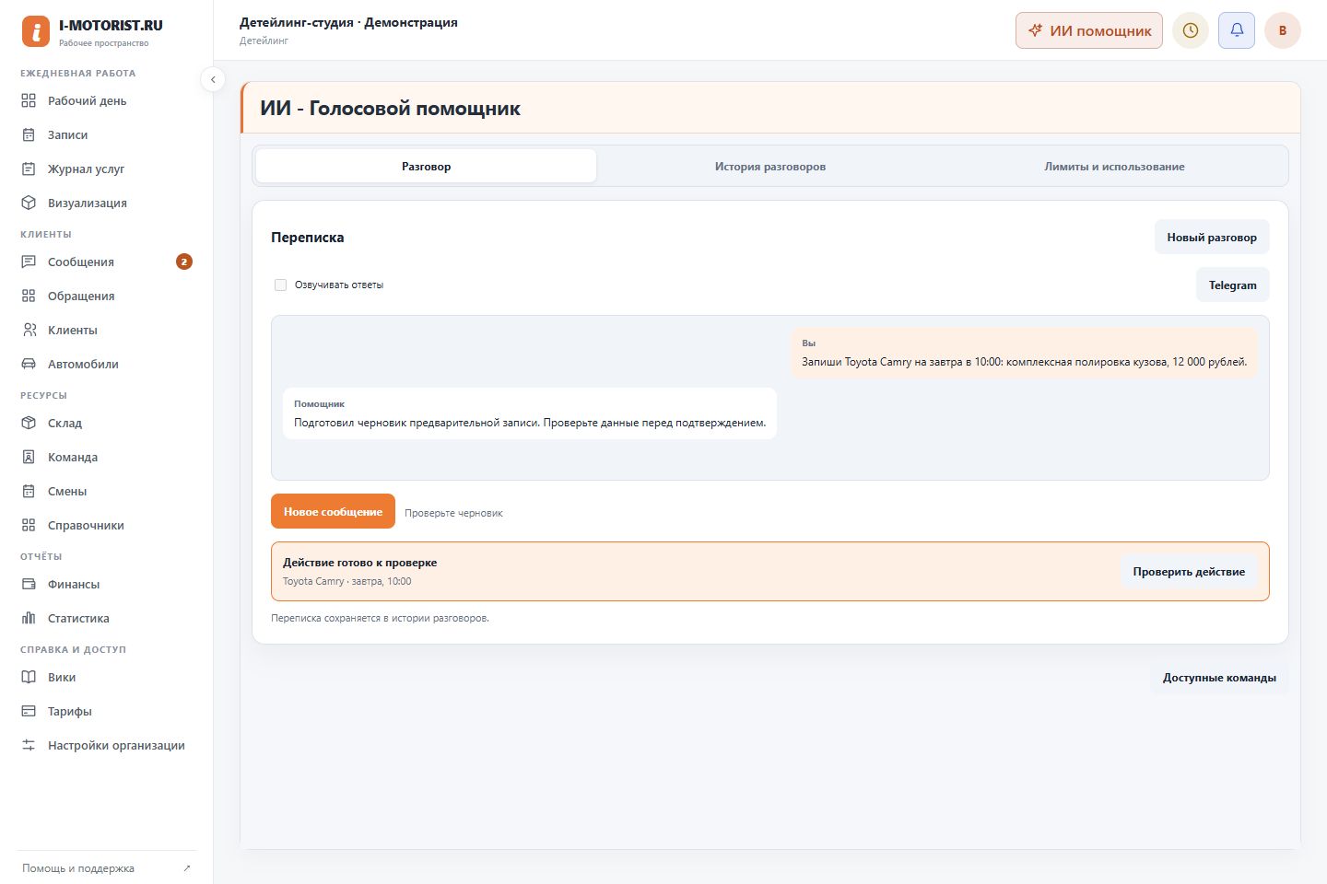Viewport: 1327px width, 884px height.
Task: Open the Доступные команды button
Action: pyautogui.click(x=1219, y=678)
